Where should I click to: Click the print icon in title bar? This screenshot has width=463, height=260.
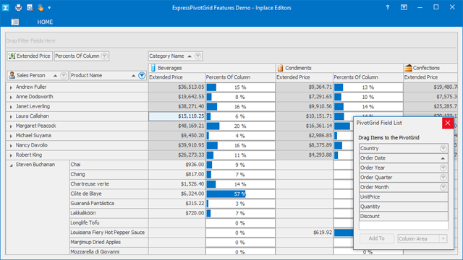point(18,8)
